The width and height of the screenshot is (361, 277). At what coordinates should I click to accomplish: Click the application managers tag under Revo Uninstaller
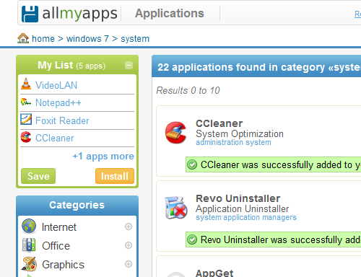coord(260,217)
